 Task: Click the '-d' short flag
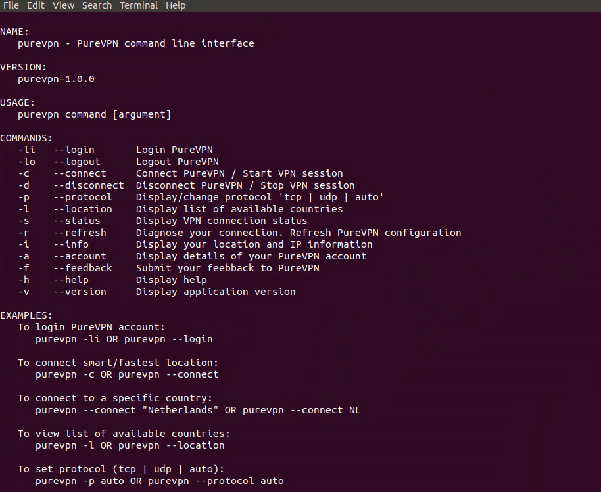[24, 185]
